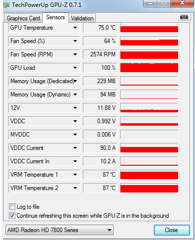Open the GPU Load sensor dropdown

click(x=75, y=68)
